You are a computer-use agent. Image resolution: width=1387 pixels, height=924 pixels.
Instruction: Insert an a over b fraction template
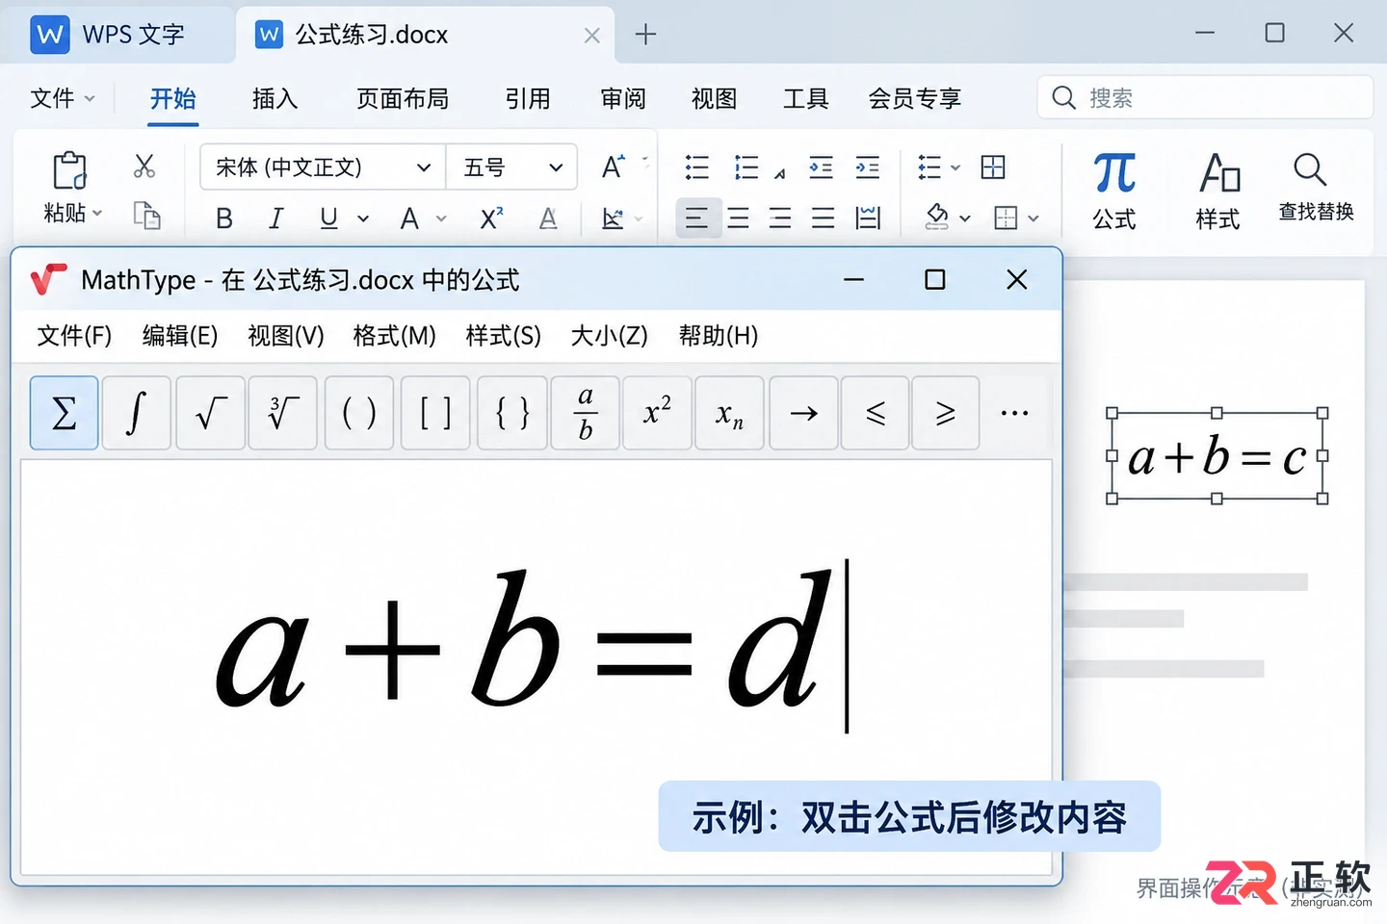[586, 413]
